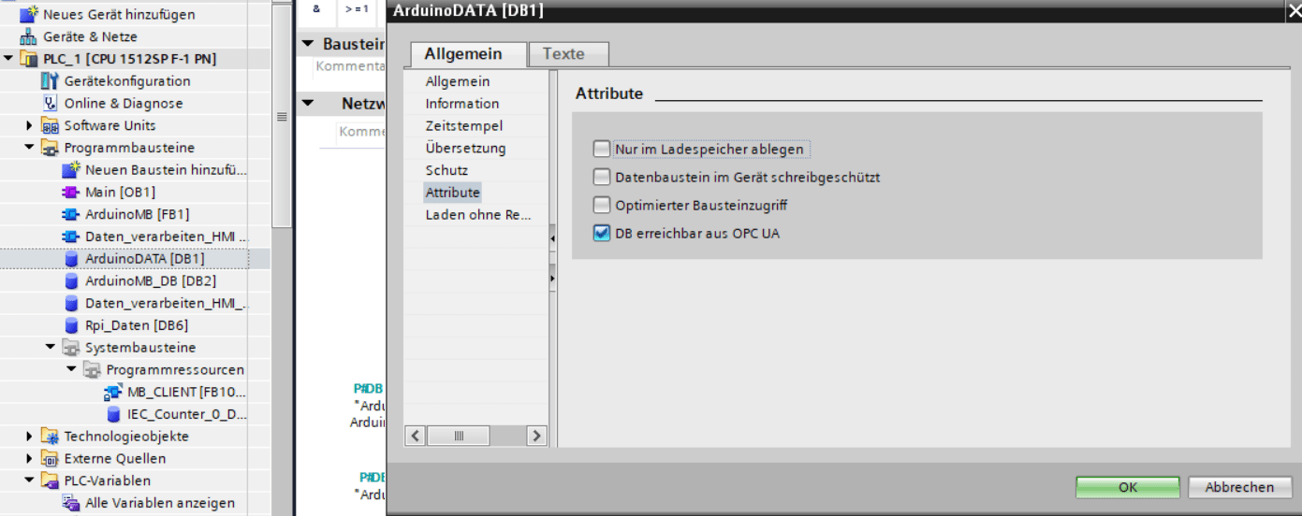The image size is (1302, 516).
Task: Toggle Datenbaustein im Gerät schreibgeschützt
Action: (601, 177)
